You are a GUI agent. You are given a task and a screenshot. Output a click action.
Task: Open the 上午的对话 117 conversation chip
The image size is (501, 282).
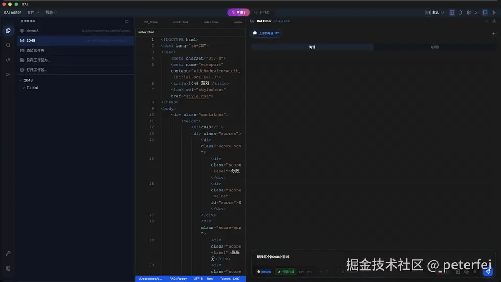266,33
